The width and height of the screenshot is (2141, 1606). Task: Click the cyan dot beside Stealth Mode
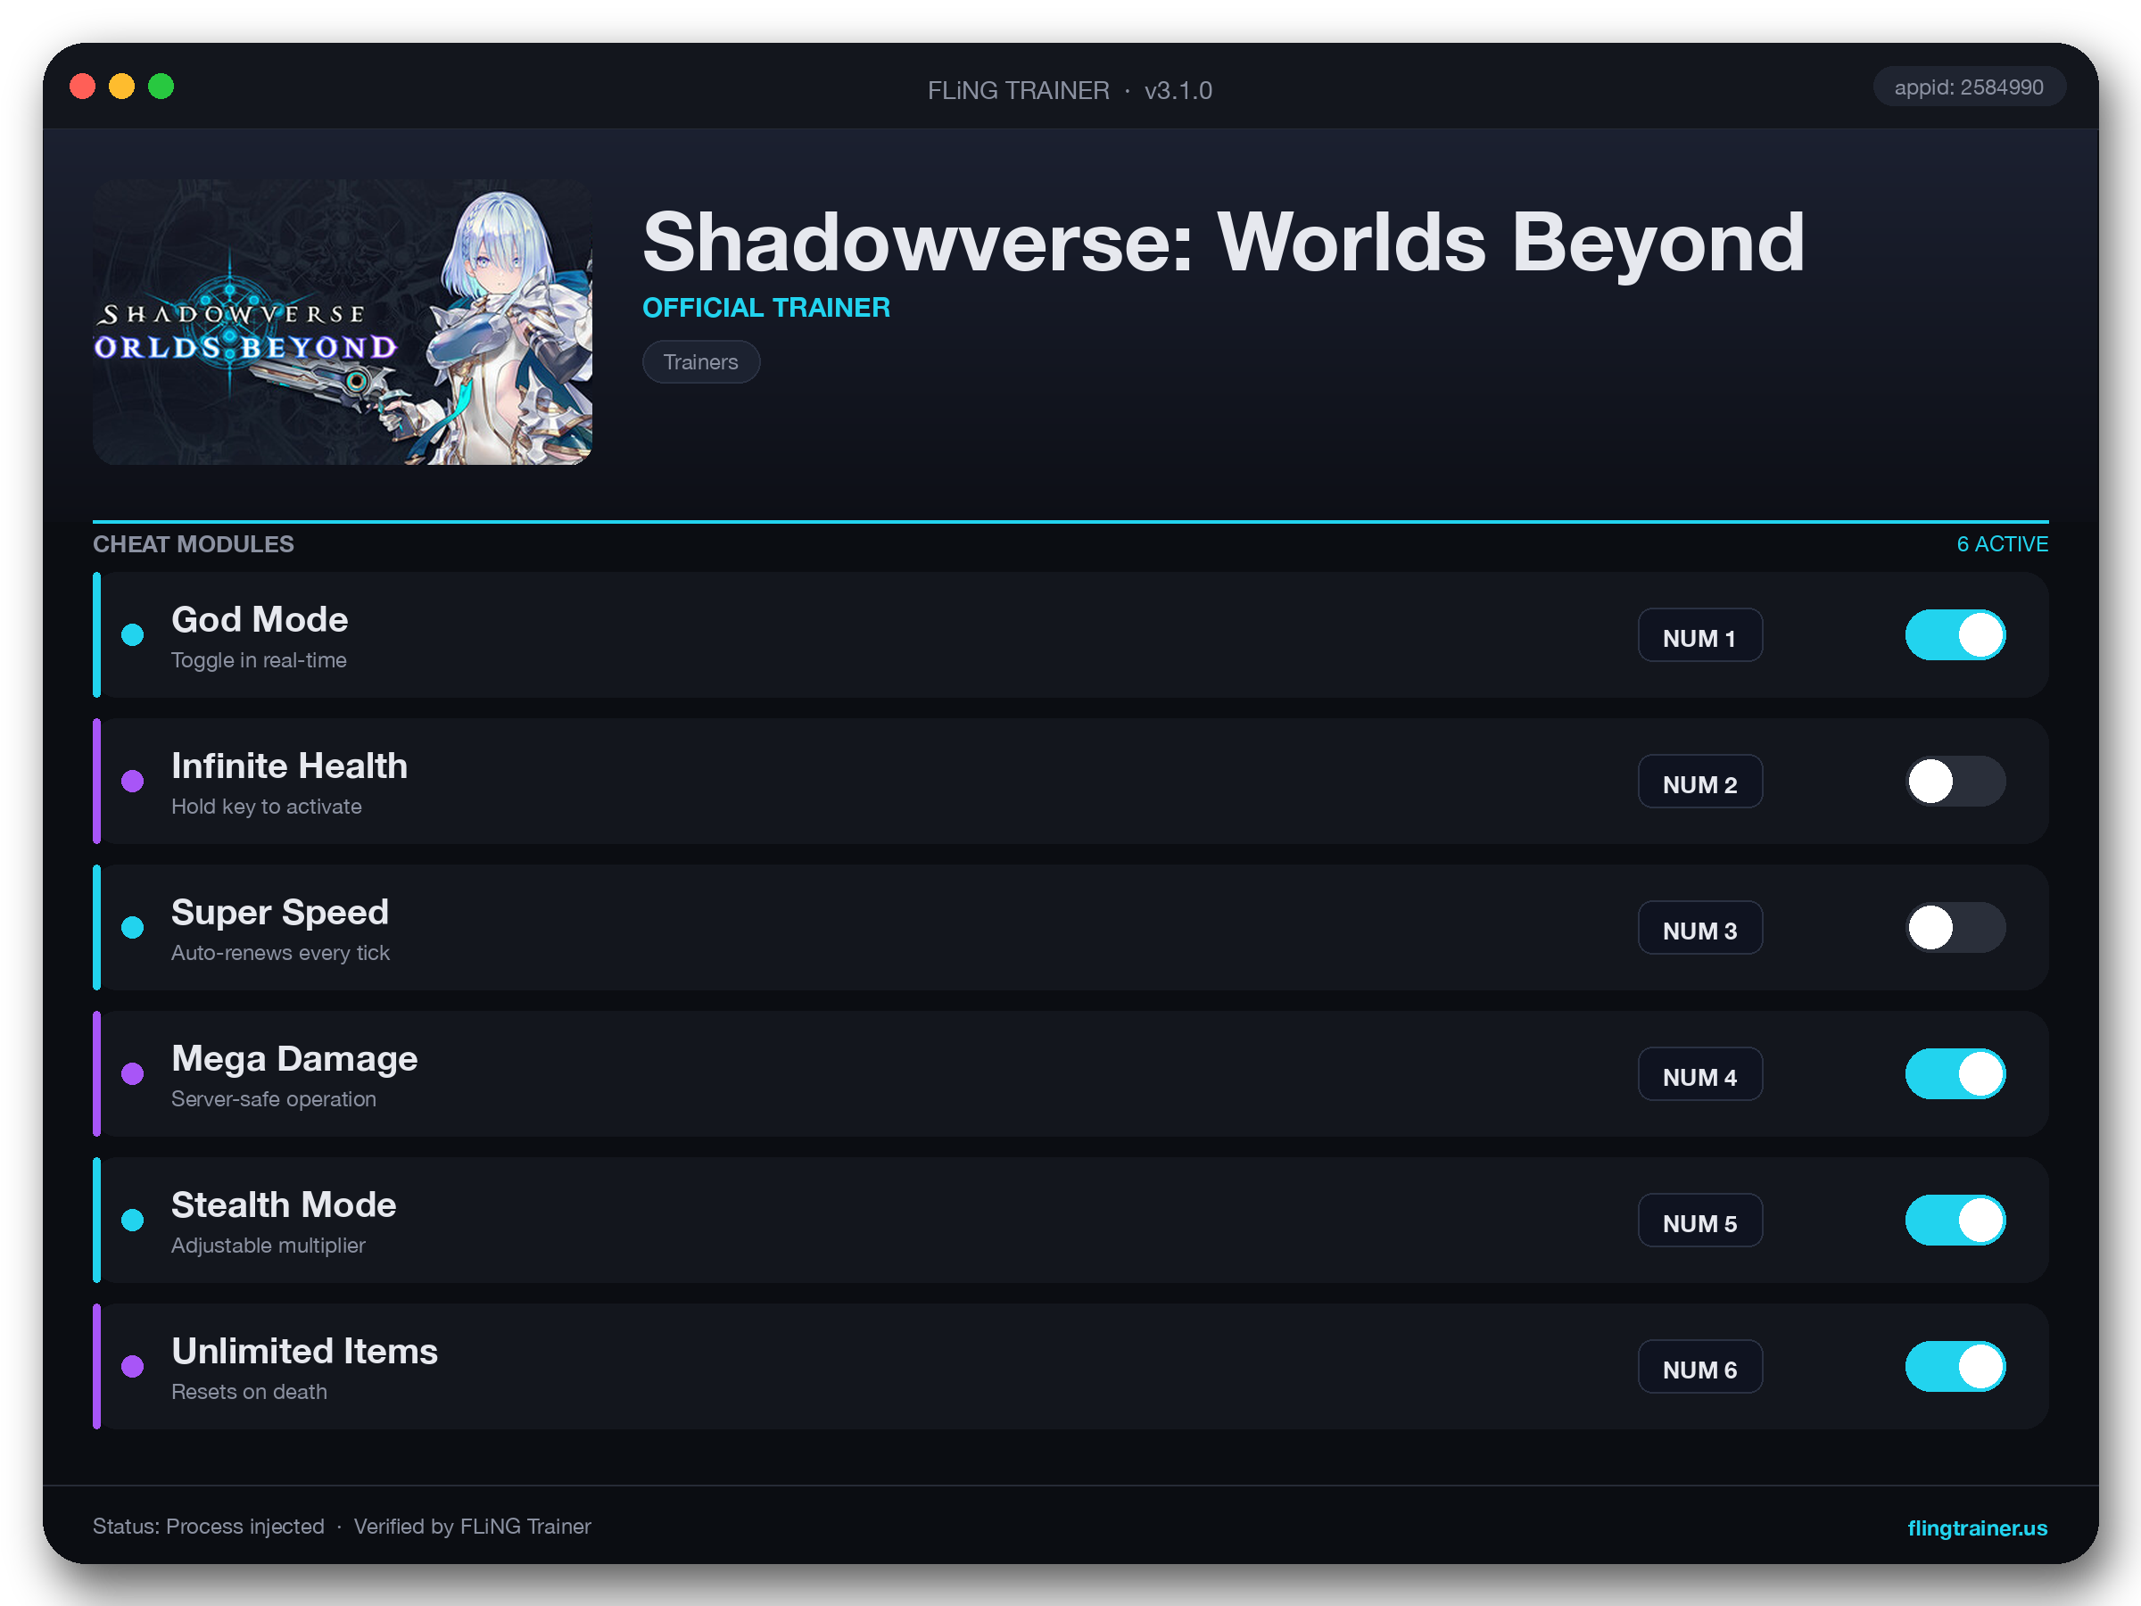(133, 1220)
